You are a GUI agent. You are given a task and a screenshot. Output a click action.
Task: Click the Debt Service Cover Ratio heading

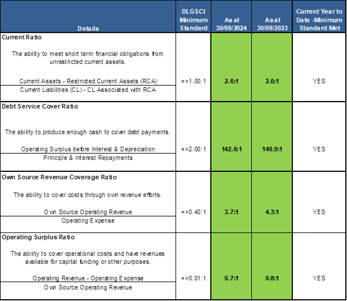tap(40, 106)
